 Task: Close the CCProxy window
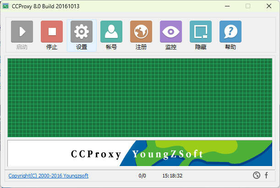click(x=269, y=6)
